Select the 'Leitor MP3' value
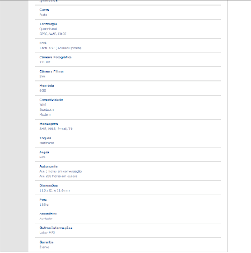The height and width of the screenshot is (253, 251). [47, 233]
